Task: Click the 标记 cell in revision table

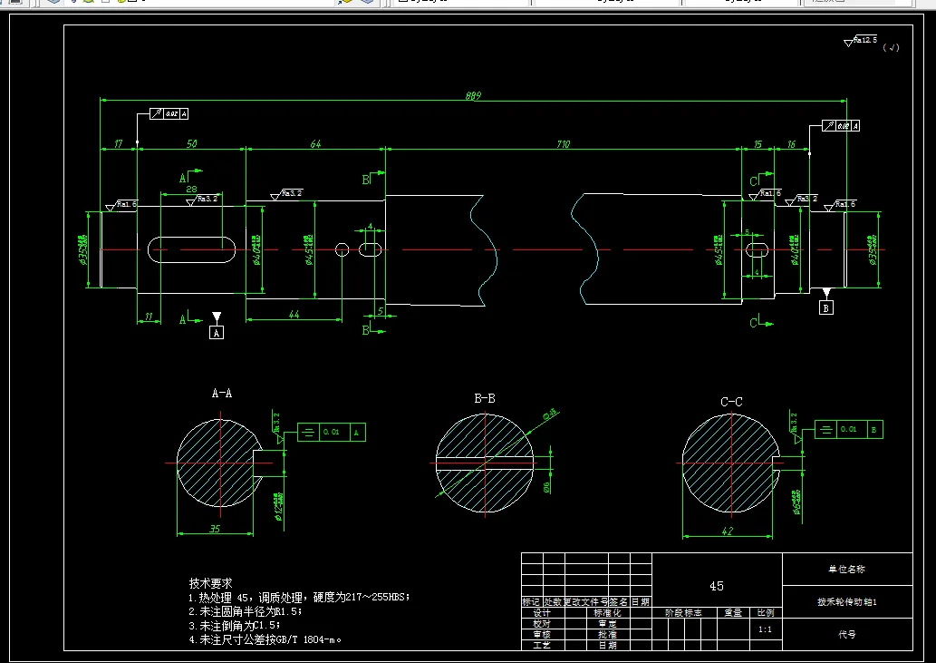Action: click(x=532, y=602)
